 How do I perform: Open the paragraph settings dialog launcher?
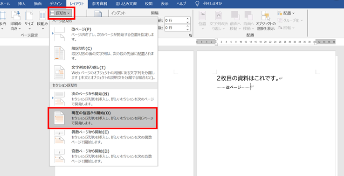click(x=190, y=35)
